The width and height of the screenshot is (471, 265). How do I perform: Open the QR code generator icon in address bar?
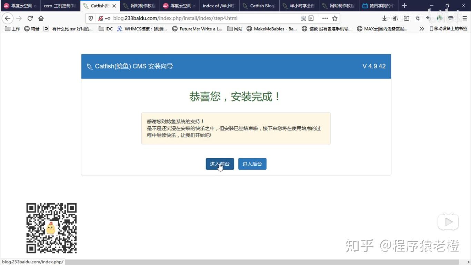point(303,18)
